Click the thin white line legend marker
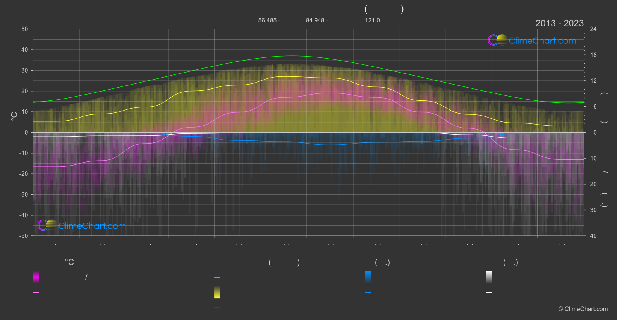The image size is (617, 320). click(489, 293)
